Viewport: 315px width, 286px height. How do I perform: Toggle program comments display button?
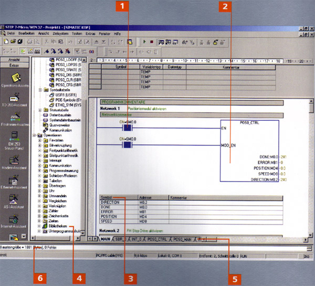coord(23,51)
